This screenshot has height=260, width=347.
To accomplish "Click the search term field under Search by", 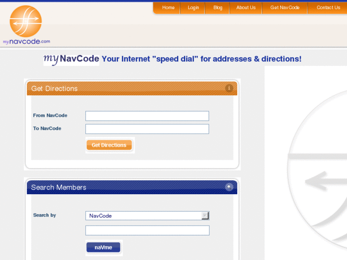I will click(x=147, y=230).
